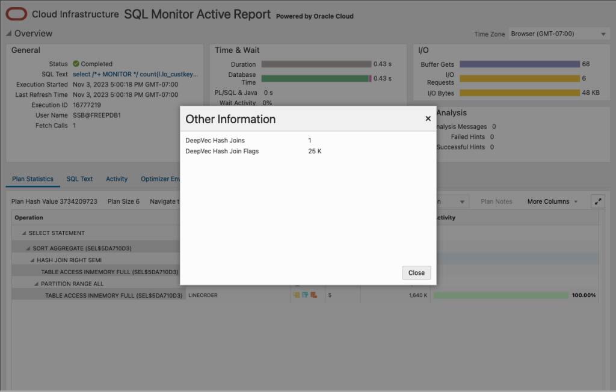616x392 pixels.
Task: Expand the plan table with the fullscreen arrows icon
Action: click(597, 201)
